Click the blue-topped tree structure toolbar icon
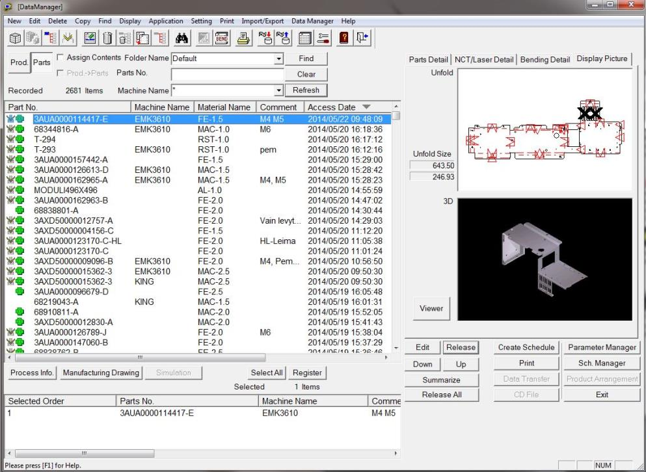Screen dimensions: 646x472 [x=51, y=38]
